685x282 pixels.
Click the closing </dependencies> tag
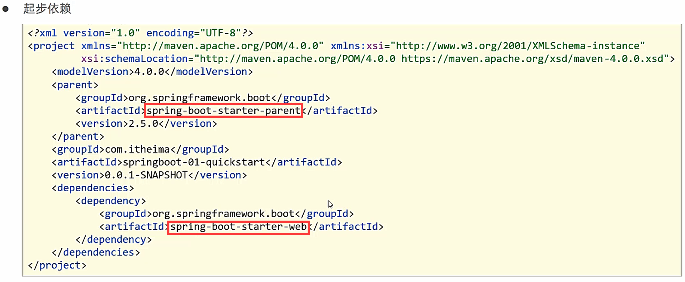pos(96,252)
